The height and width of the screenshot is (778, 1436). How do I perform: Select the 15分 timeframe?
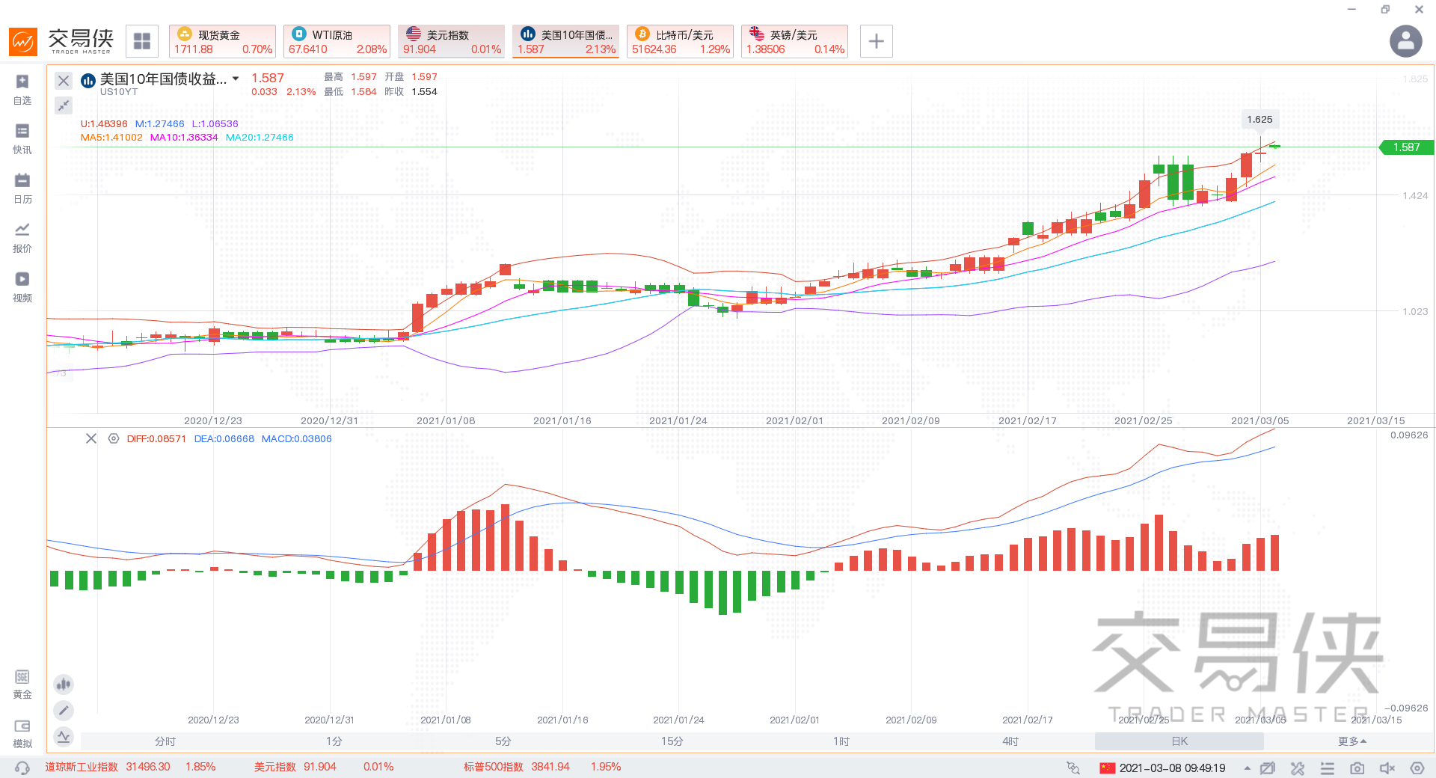[672, 741]
